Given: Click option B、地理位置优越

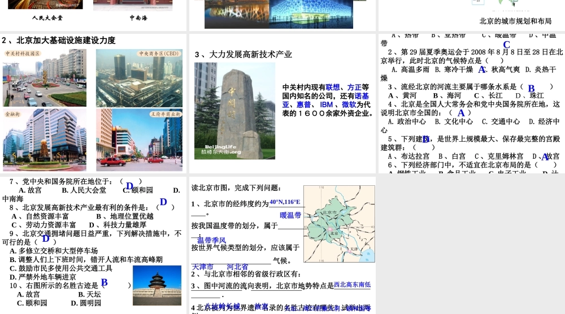Looking at the screenshot, I should 125,216.
